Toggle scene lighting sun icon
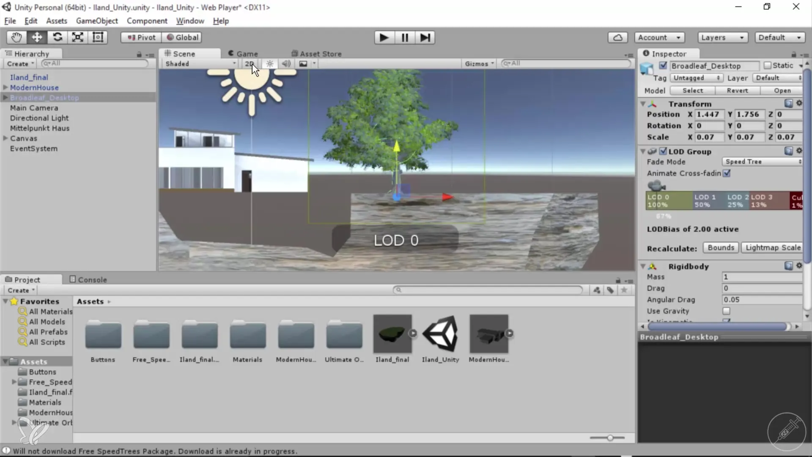 [269, 63]
